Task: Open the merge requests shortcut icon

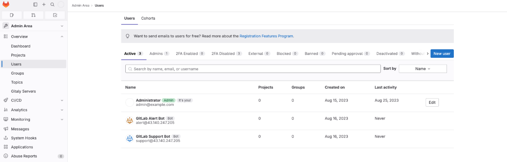Action: pyautogui.click(x=33, y=15)
